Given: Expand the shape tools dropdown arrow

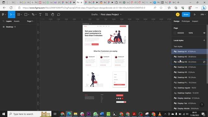Looking at the screenshot, I should (x=29, y=15).
